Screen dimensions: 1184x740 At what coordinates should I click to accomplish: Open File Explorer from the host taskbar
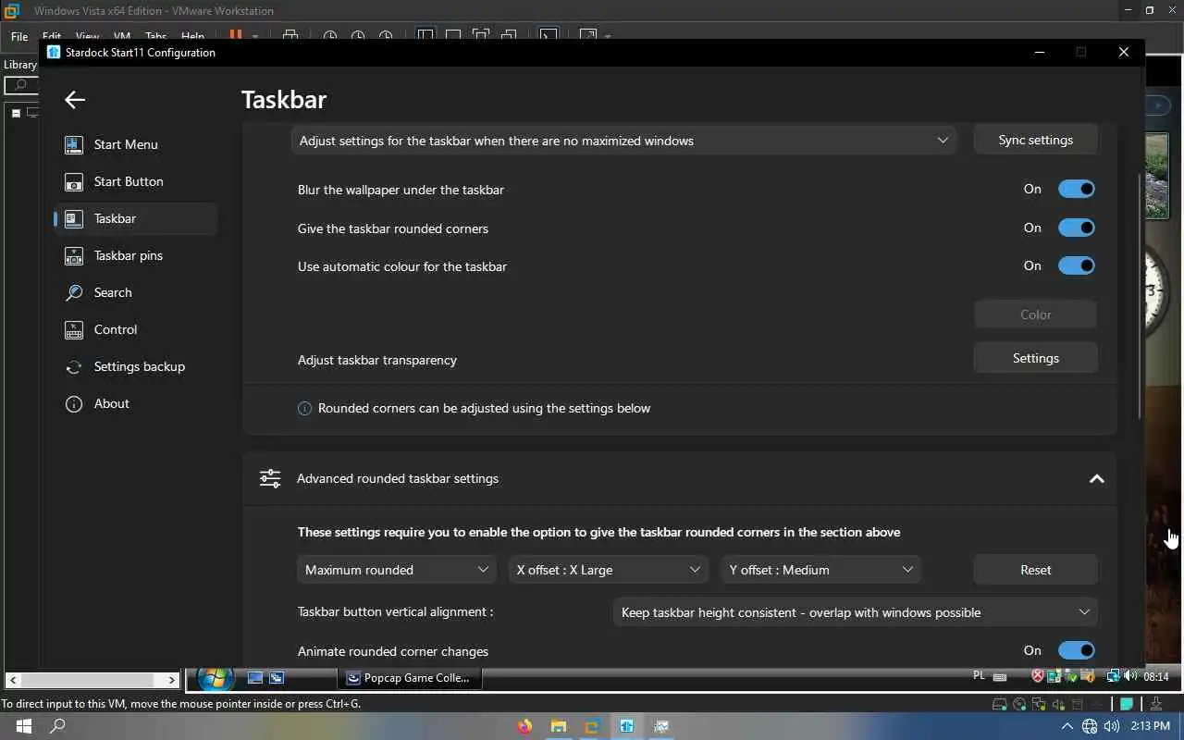pyautogui.click(x=559, y=726)
